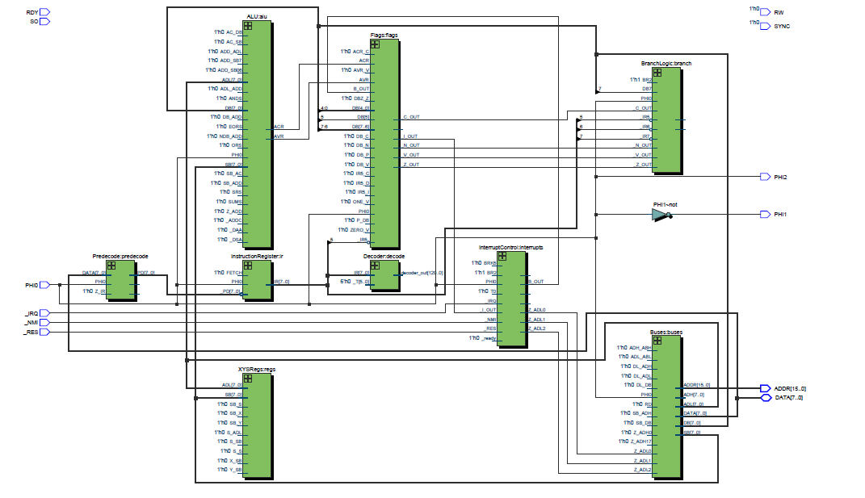Click the InstructionRegister:ir hierarchy icon
Viewport: 865px width, 498px height.
pyautogui.click(x=249, y=266)
